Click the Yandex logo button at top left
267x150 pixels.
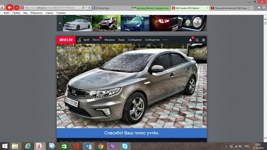[x=3, y=8]
